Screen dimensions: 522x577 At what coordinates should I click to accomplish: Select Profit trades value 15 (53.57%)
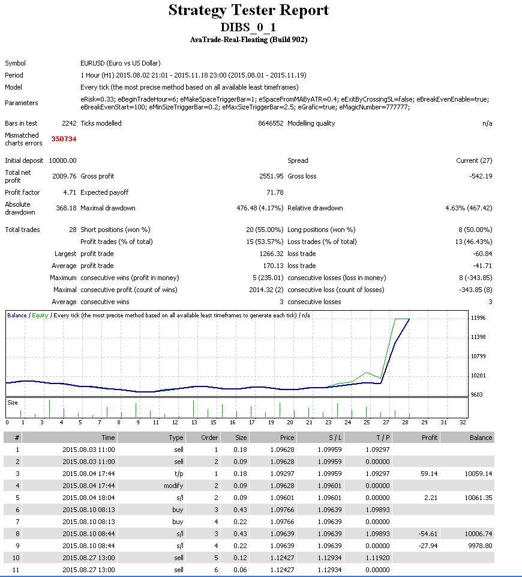265,242
